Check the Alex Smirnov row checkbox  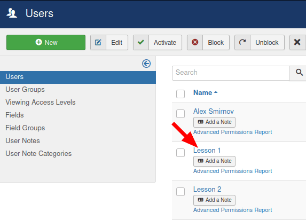(x=181, y=114)
